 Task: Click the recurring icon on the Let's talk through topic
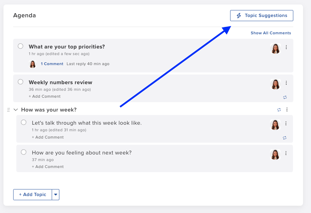tap(285, 138)
